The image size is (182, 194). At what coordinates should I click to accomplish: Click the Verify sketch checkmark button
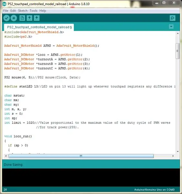pos(6,18)
